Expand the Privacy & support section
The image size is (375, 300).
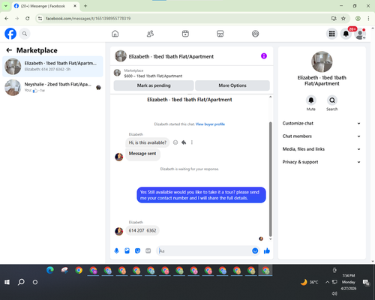coord(322,162)
